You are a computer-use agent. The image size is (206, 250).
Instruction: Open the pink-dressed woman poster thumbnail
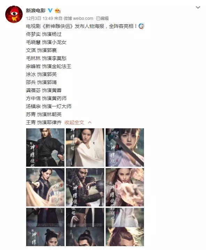(125, 187)
